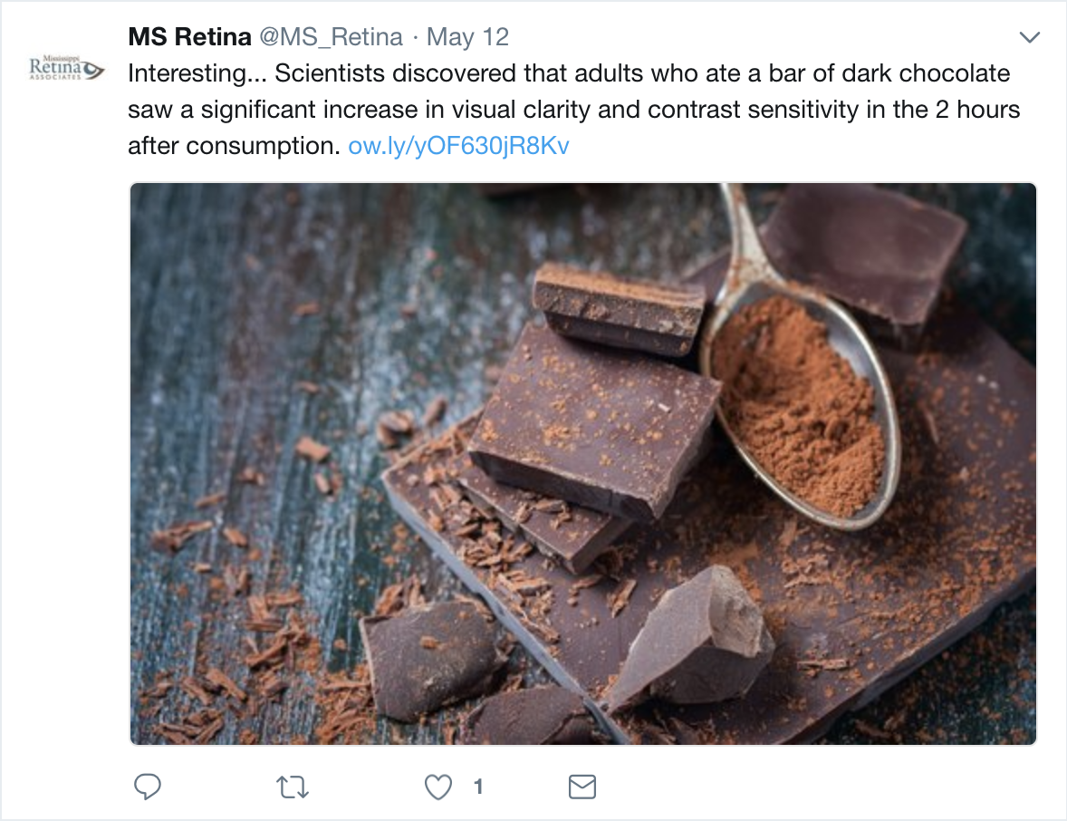Like the tweet with the heart icon
The width and height of the screenshot is (1067, 821).
pos(438,787)
